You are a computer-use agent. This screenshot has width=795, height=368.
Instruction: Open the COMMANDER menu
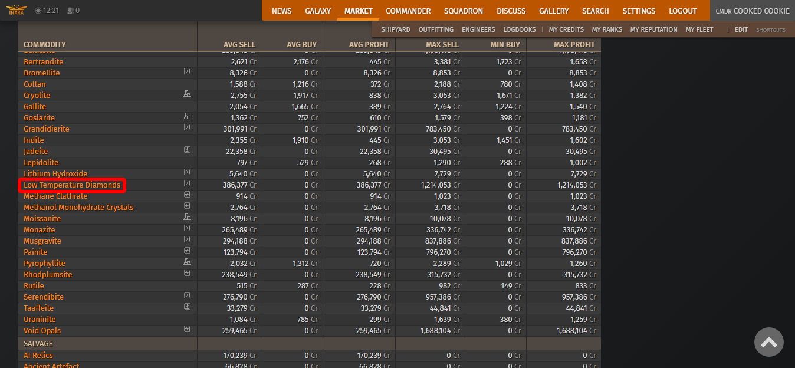[408, 11]
